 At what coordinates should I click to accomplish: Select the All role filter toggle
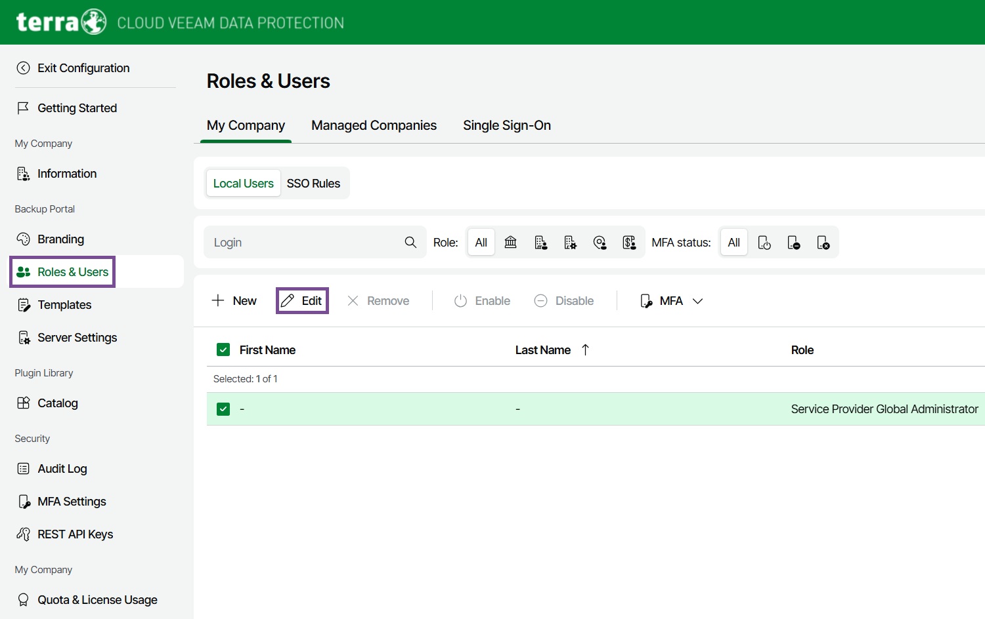(x=481, y=243)
